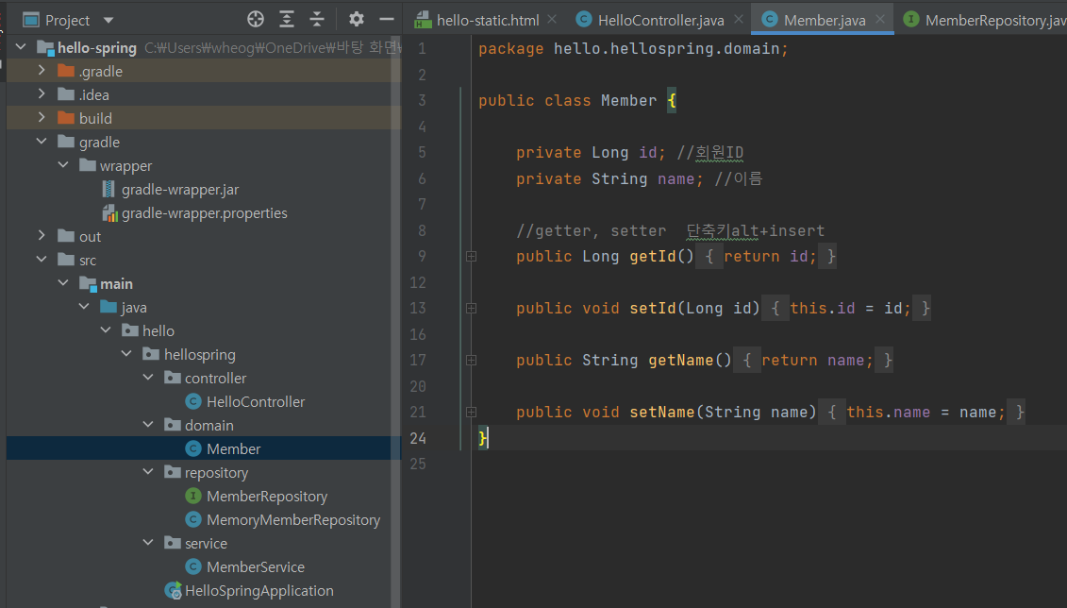Switch to hello-static.html tab

(487, 21)
